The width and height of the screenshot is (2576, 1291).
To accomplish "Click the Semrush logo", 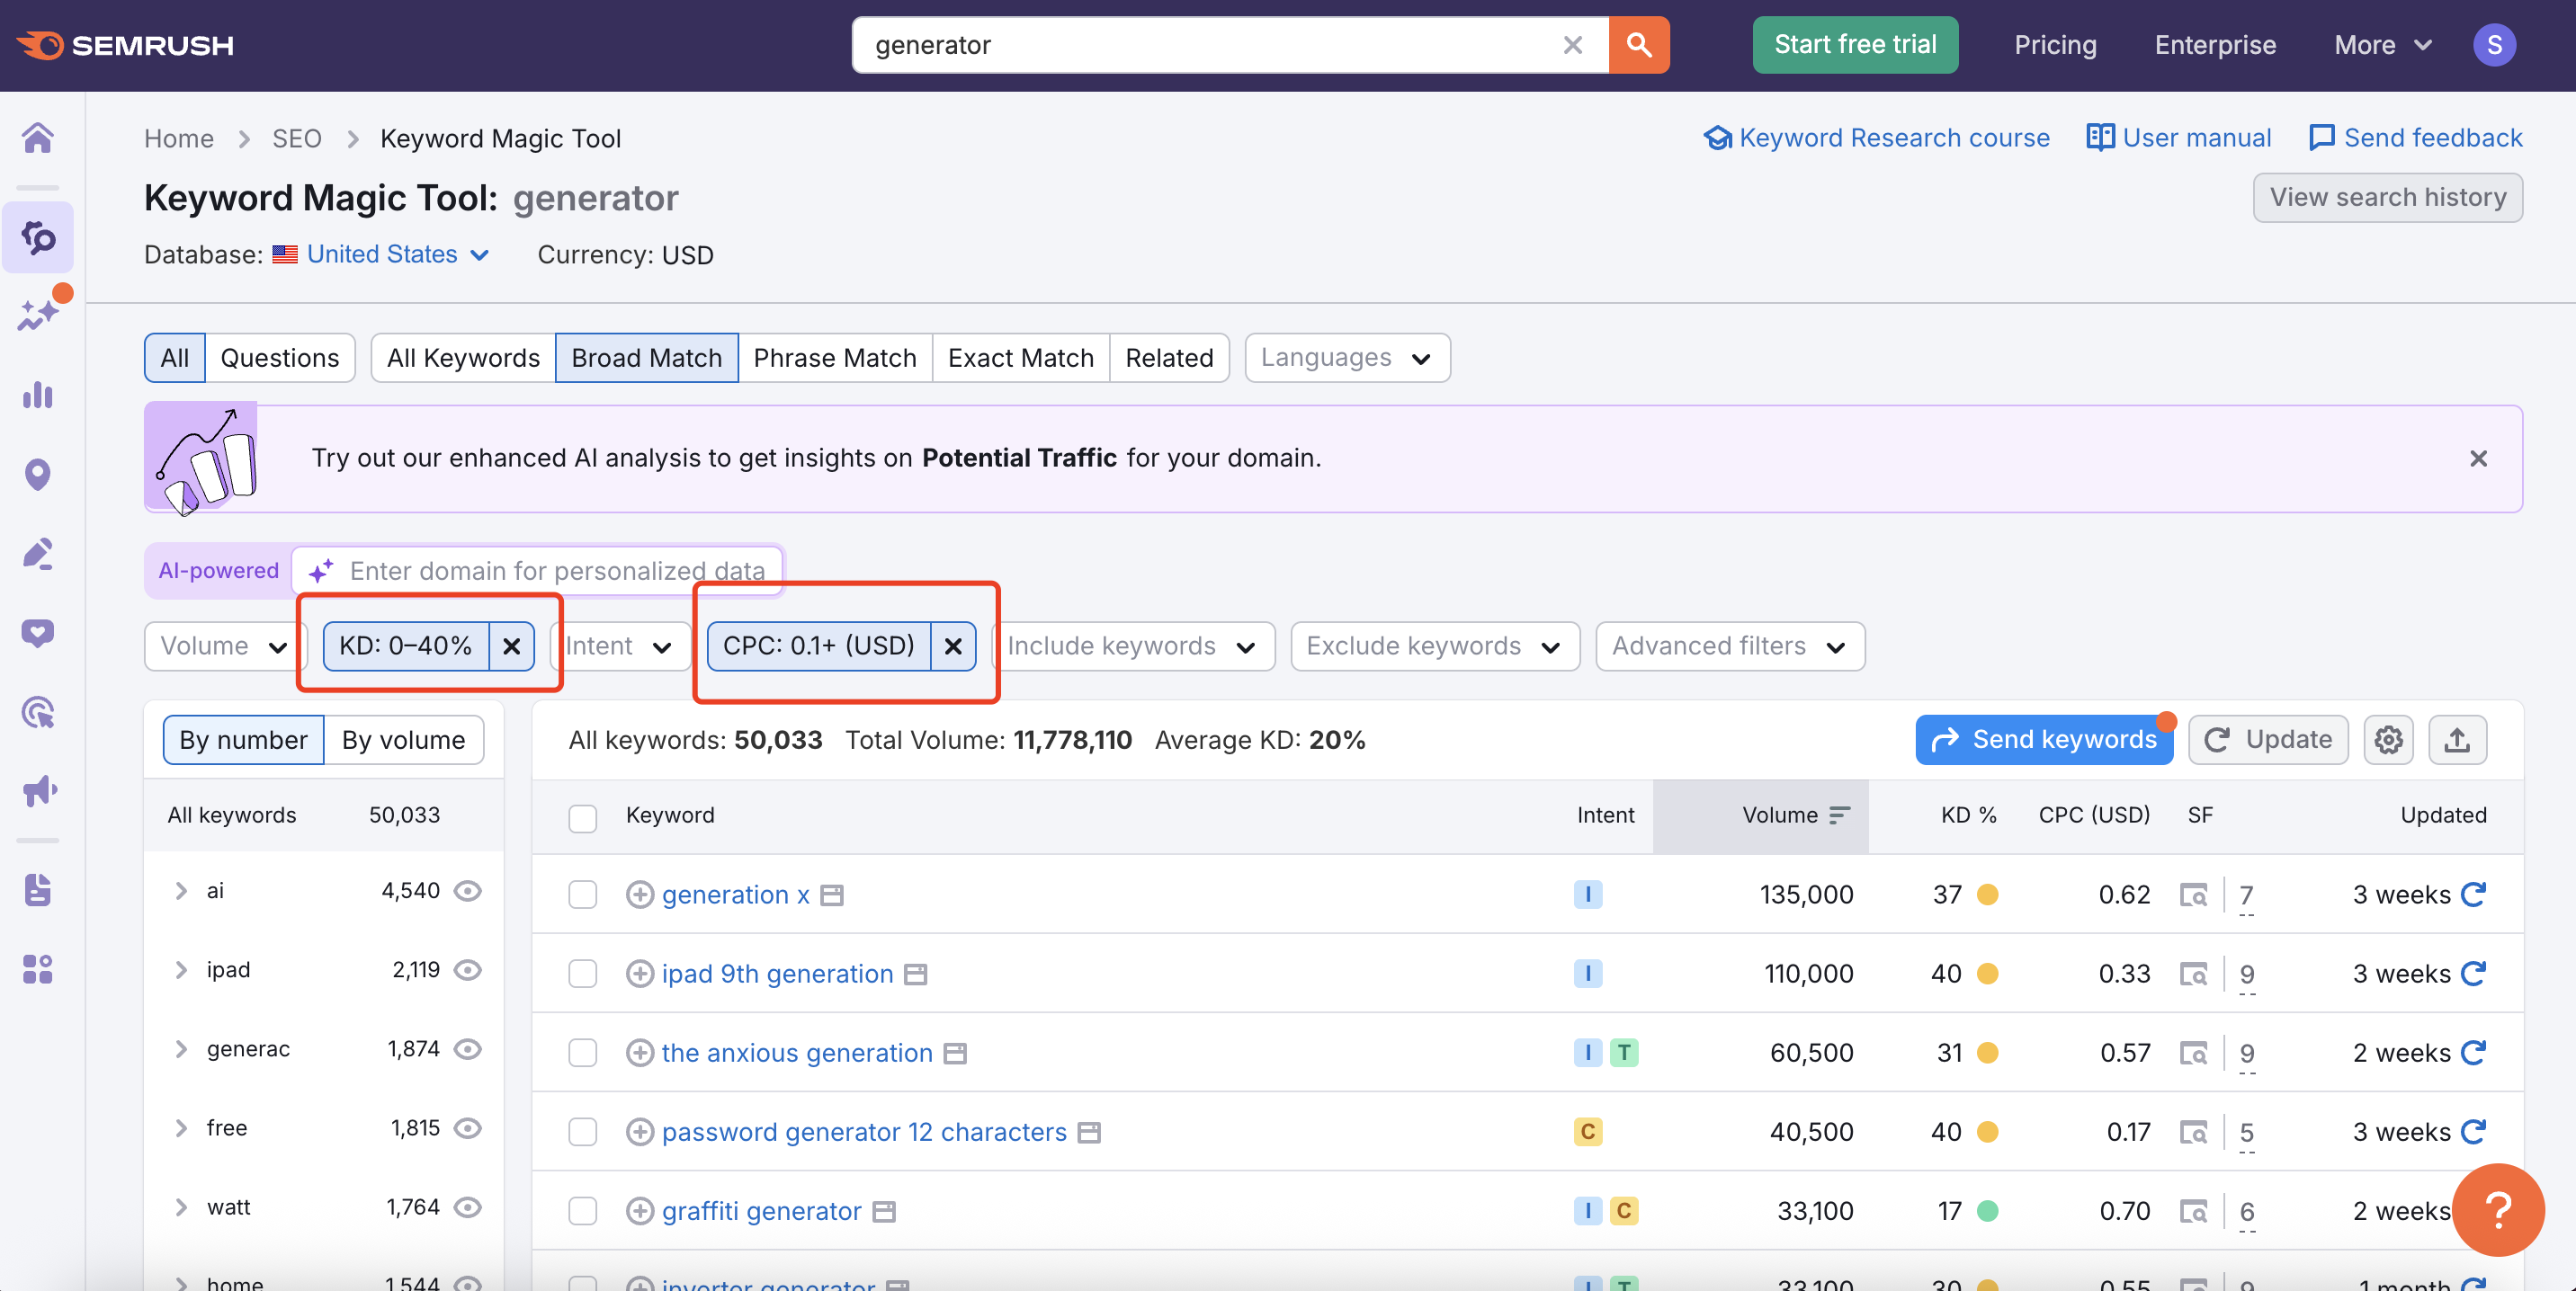I will point(125,45).
